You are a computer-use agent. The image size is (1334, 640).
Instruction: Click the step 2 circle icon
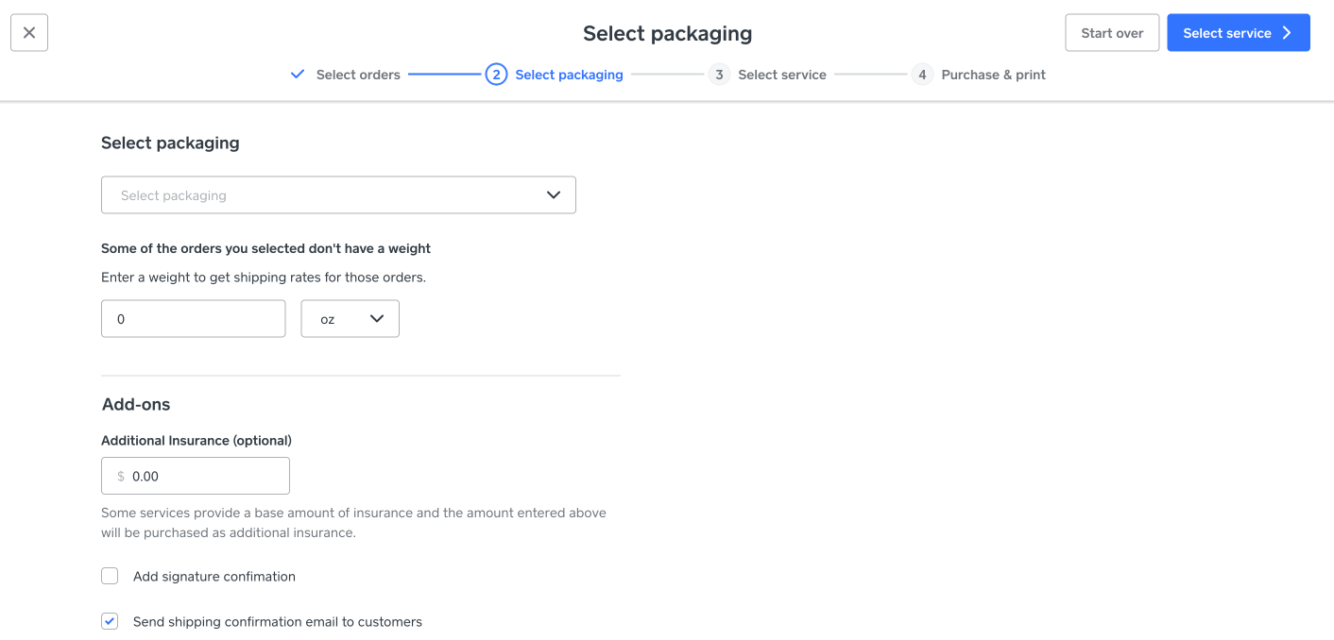coord(496,75)
